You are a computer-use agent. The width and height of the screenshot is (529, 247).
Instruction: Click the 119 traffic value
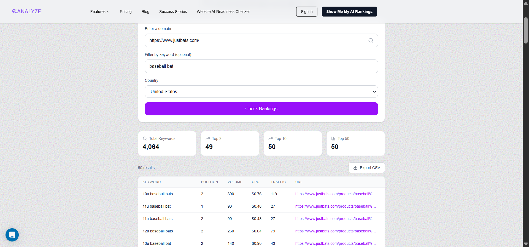(274, 194)
